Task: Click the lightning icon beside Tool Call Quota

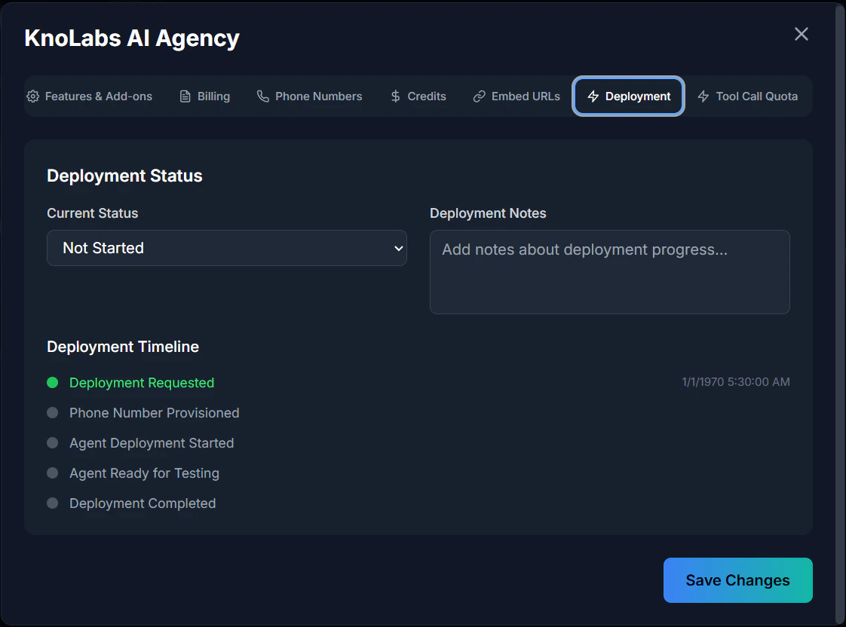Action: click(x=703, y=96)
